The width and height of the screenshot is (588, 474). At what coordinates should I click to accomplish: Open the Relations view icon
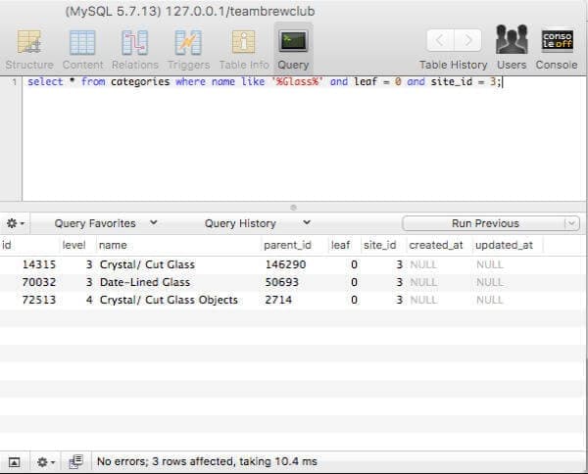click(135, 42)
